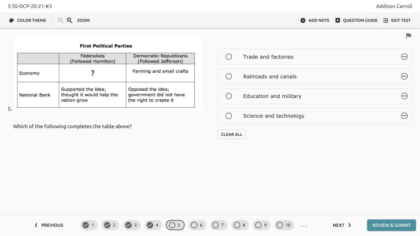The width and height of the screenshot is (420, 236).
Task: Open the Question Guide icon
Action: point(338,20)
